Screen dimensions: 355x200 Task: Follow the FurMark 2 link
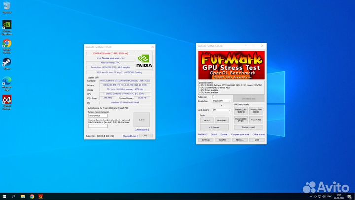203,134
